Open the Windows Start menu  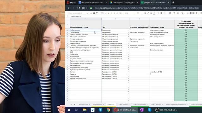coord(69,110)
